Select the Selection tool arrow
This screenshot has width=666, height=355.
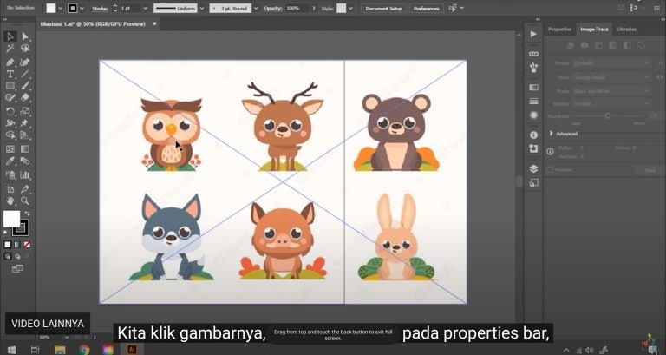click(x=10, y=36)
